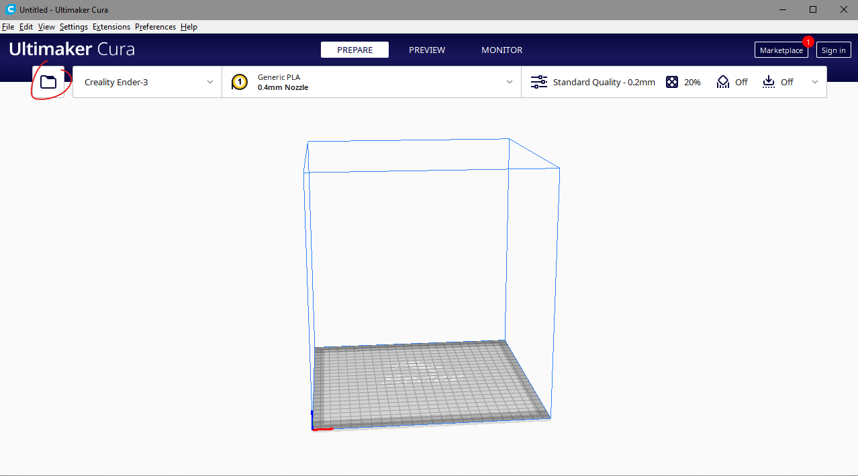
Task: Switch to the PREVIEW stage
Action: (427, 50)
